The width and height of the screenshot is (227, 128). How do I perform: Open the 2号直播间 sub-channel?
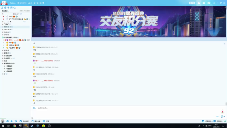tap(9, 69)
